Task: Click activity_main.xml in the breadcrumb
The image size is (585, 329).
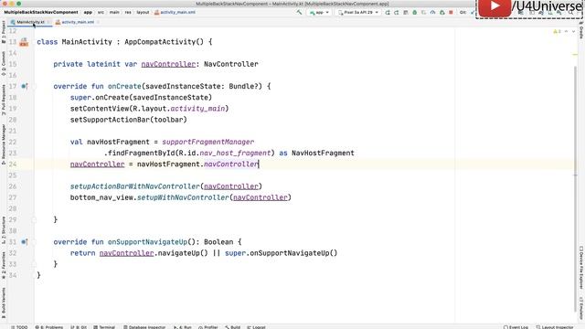Action: [x=175, y=12]
